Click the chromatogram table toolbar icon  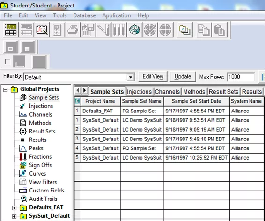tap(11, 30)
